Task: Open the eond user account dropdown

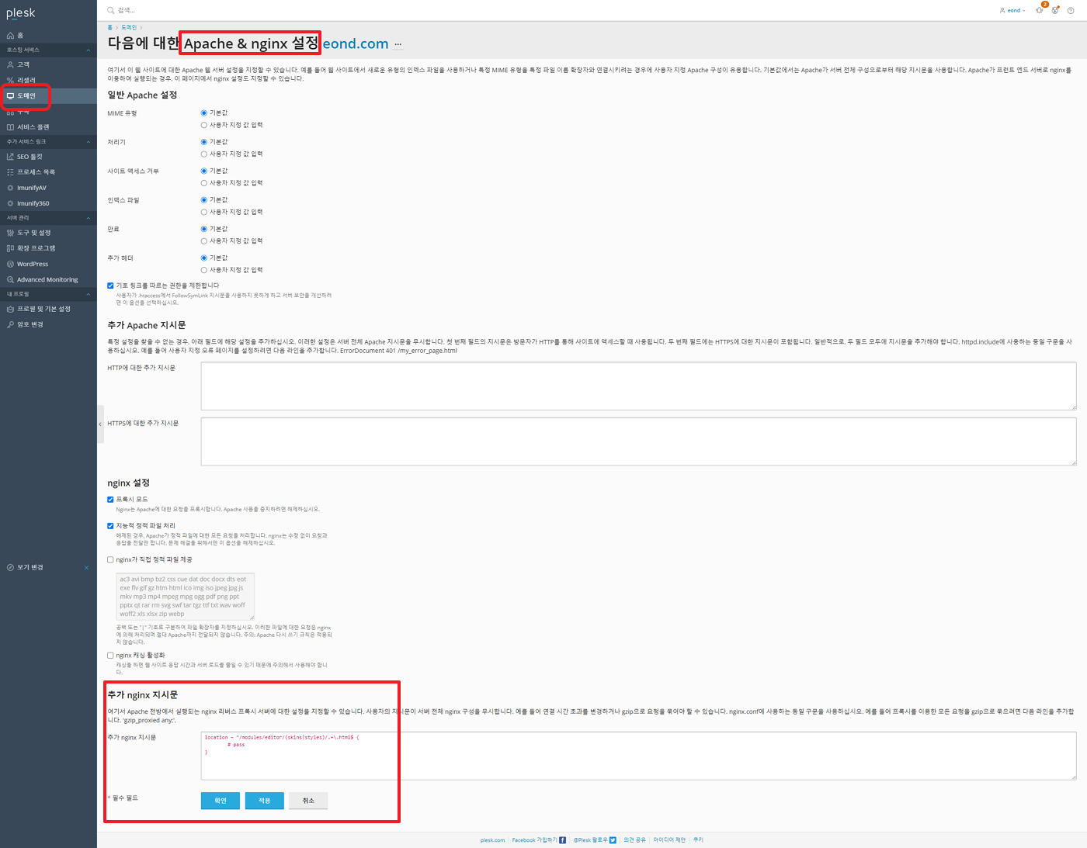Action: pos(1012,10)
